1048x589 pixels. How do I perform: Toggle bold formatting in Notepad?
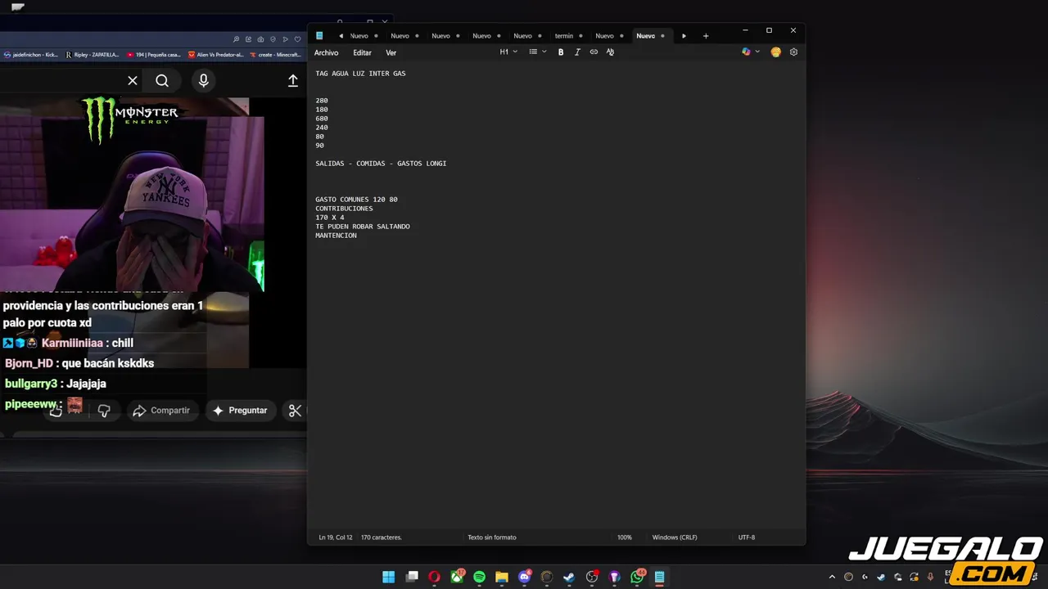561,52
